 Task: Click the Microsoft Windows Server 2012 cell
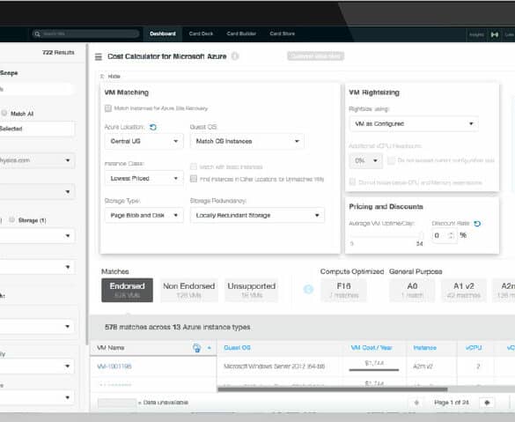tap(275, 366)
